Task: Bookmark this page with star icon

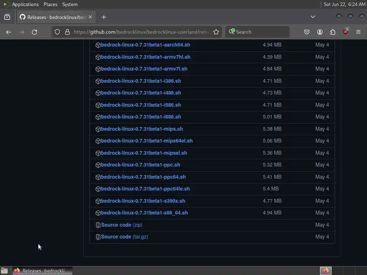Action: 216,32
